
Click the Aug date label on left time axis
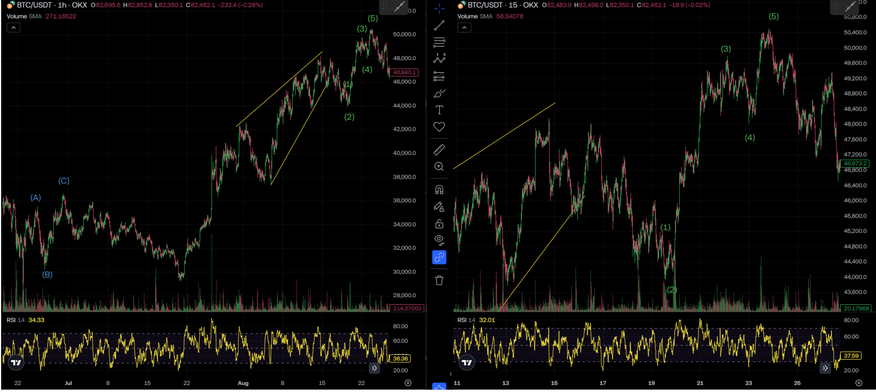(x=243, y=383)
